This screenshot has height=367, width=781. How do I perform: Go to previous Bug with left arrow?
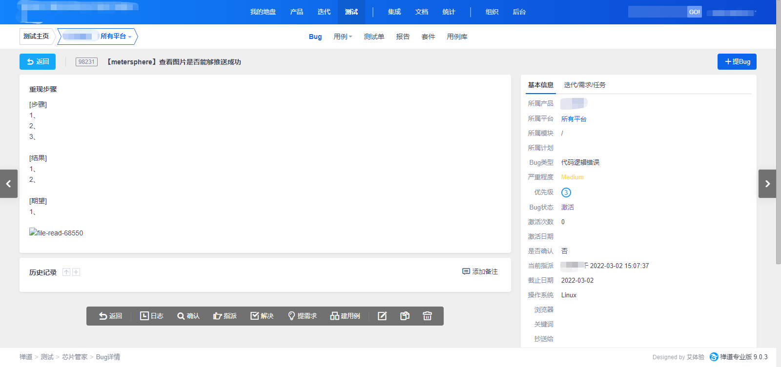(x=9, y=184)
